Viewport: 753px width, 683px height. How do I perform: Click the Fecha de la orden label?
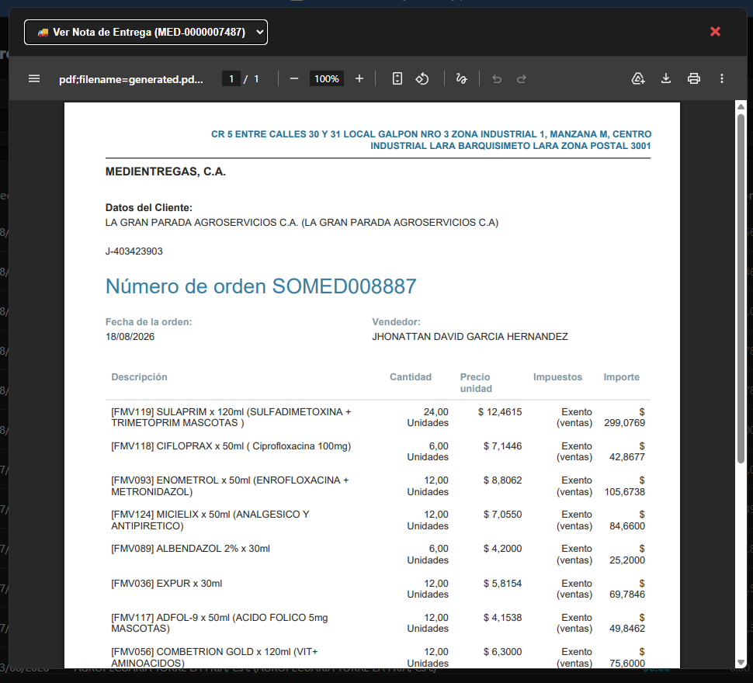point(149,322)
